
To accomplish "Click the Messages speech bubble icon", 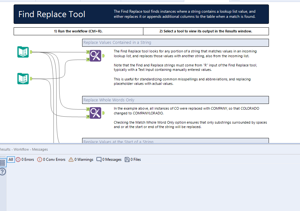I will [x=99, y=160].
